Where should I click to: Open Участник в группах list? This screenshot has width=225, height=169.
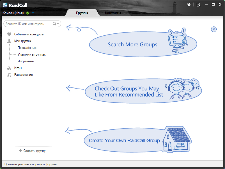pos(32,54)
